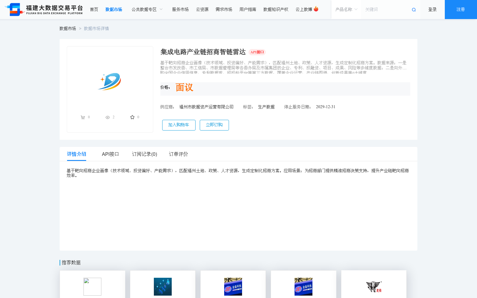
Task: Open the second recommended card with teal tech image
Action: coord(163,284)
